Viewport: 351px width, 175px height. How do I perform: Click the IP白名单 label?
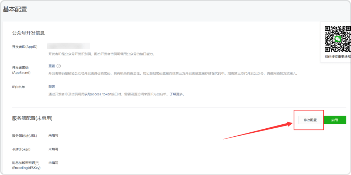coord(19,87)
